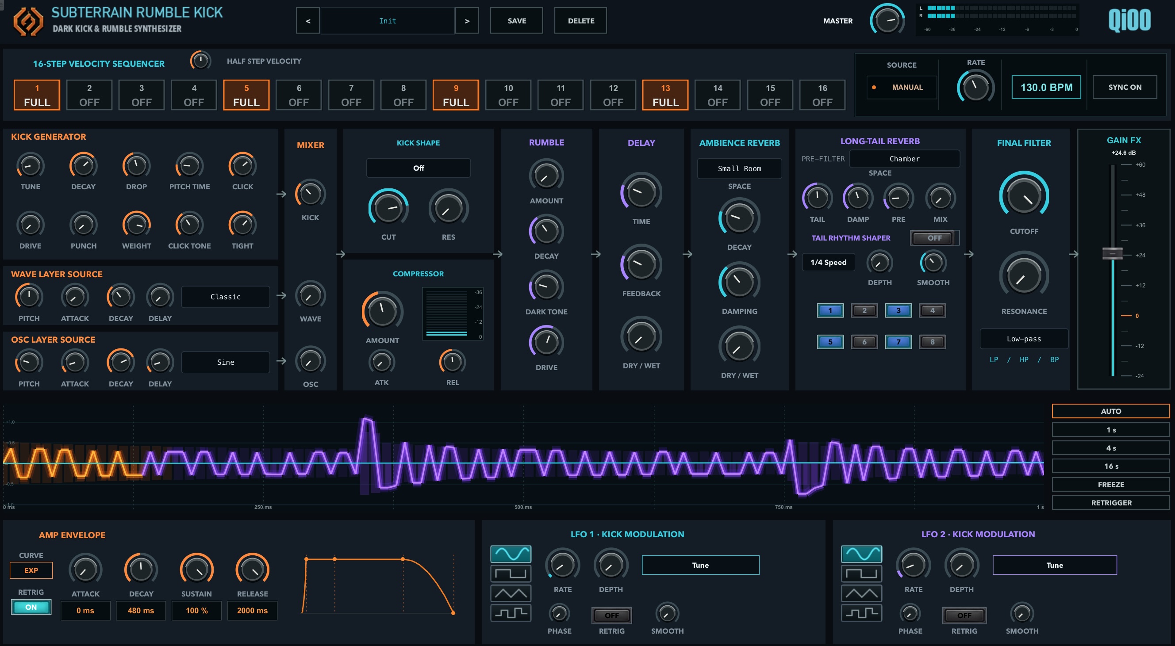1175x646 pixels.
Task: Select the AUTO scope mode
Action: coord(1111,411)
